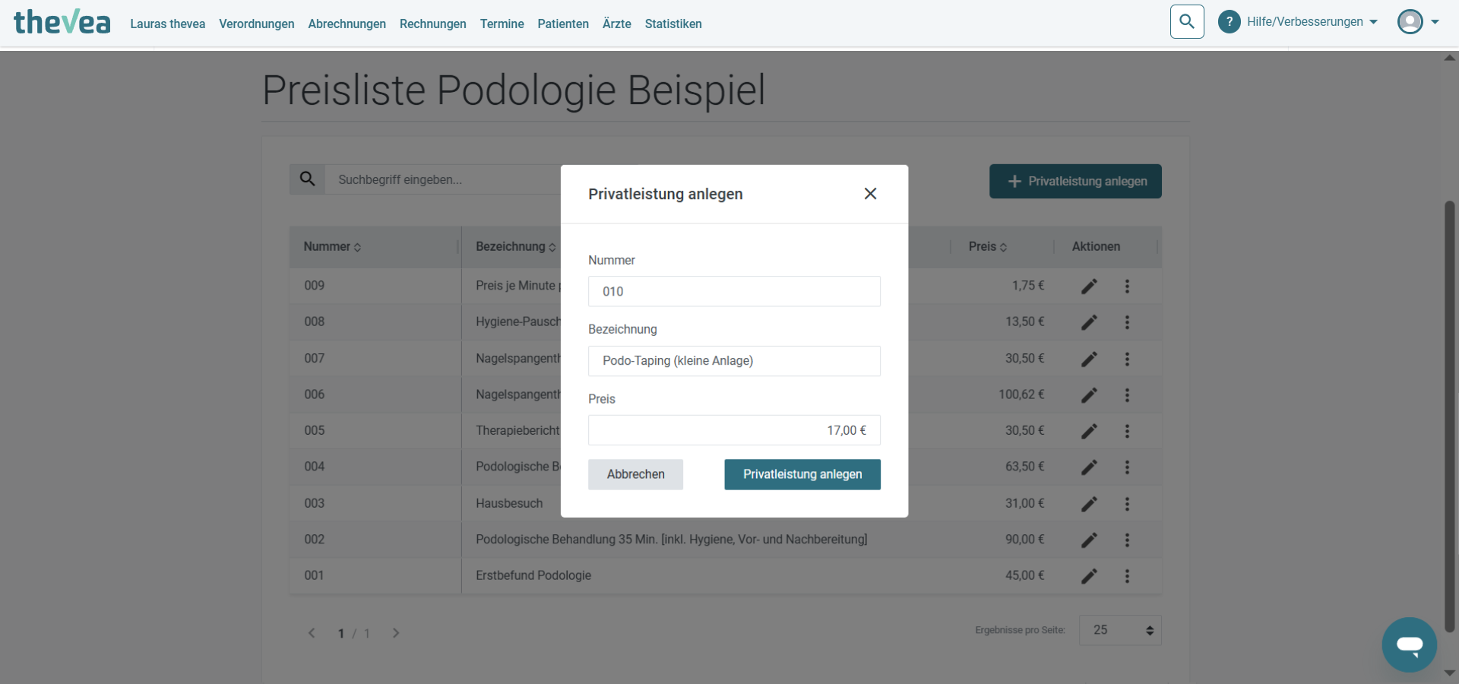This screenshot has height=684, width=1459.
Task: Confirm with Privatleistung anlegen dialog button
Action: [x=802, y=474]
